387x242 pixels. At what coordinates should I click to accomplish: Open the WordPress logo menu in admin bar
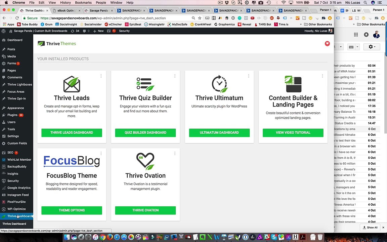coord(3,31)
